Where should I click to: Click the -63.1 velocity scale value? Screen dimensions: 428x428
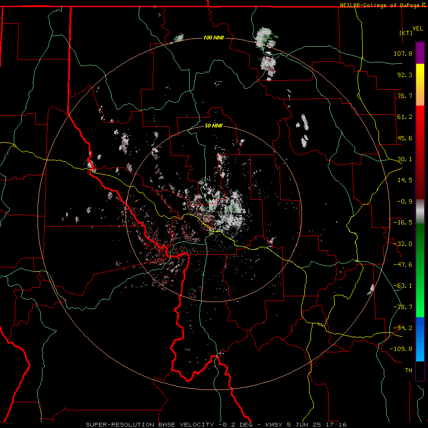[x=403, y=286]
